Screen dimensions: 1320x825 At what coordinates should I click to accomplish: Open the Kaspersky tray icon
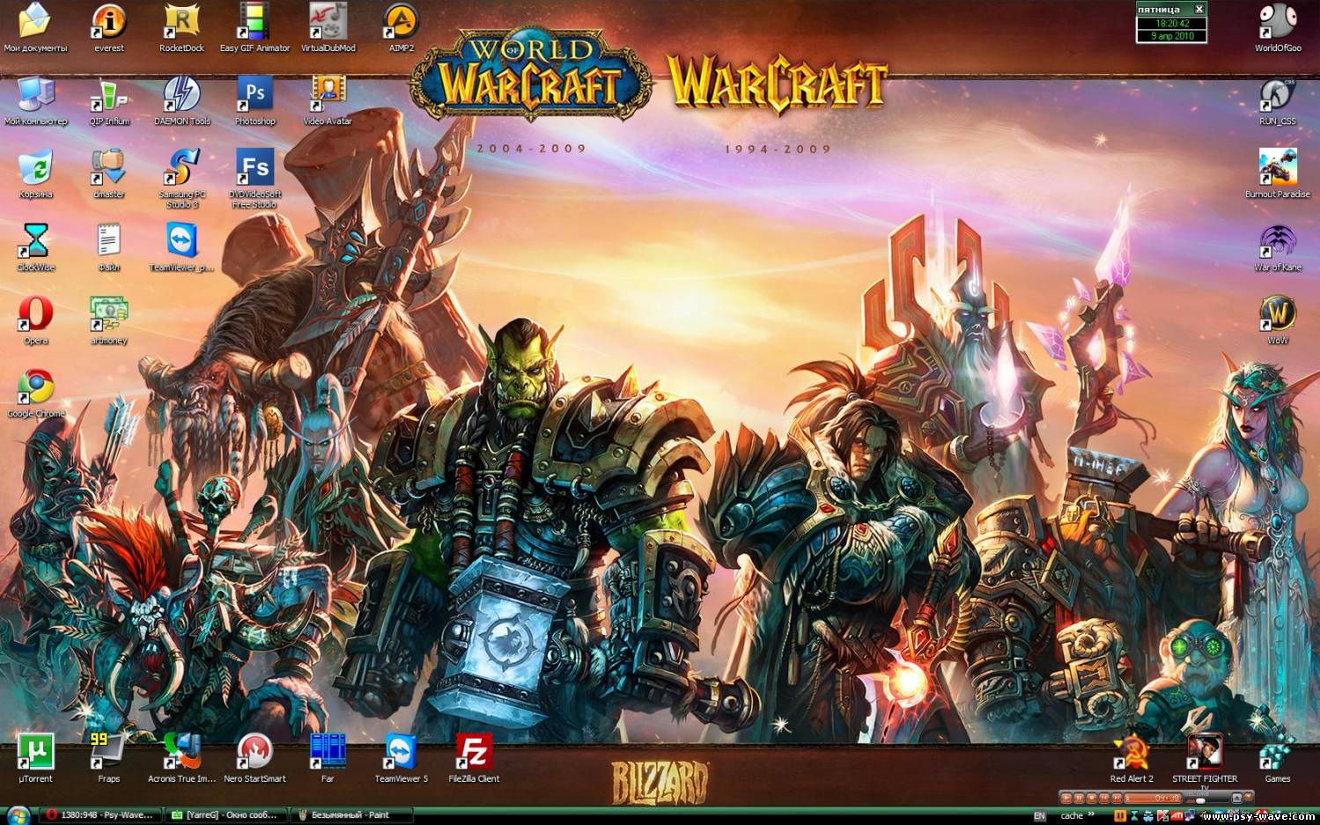[1162, 816]
